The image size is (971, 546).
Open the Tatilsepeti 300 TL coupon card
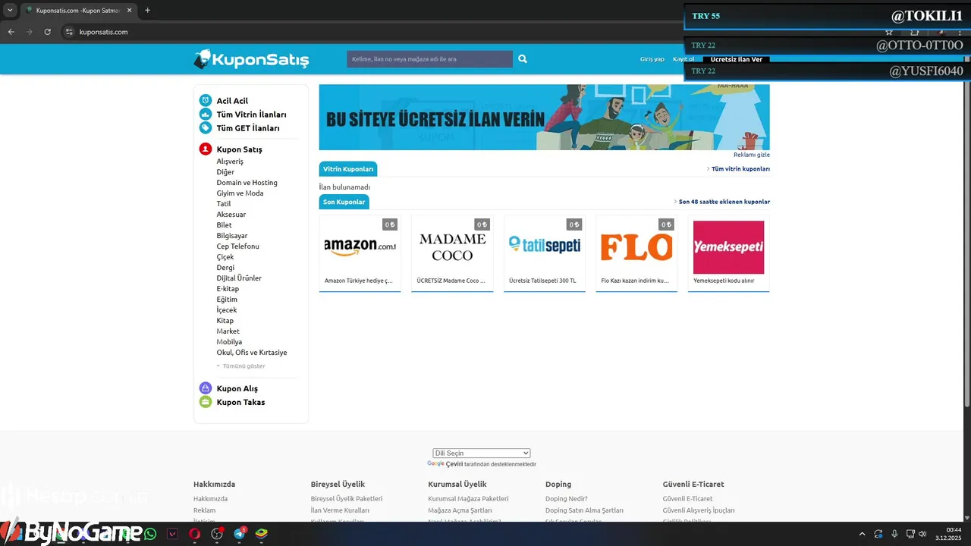pyautogui.click(x=545, y=253)
